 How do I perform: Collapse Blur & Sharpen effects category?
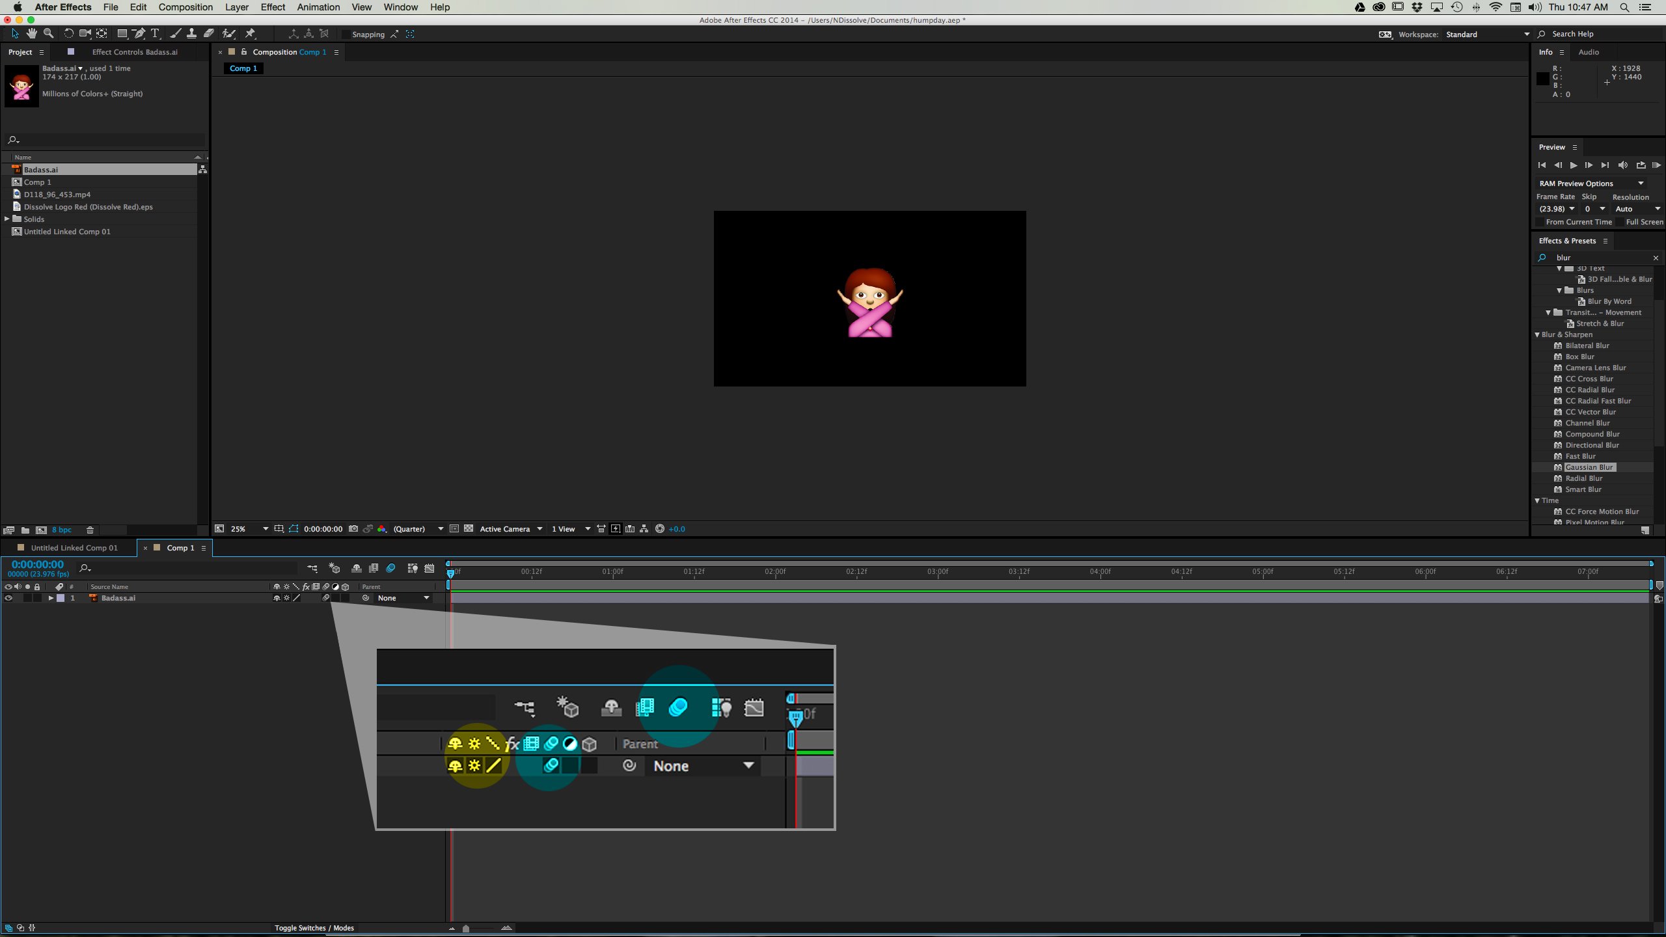click(1537, 334)
